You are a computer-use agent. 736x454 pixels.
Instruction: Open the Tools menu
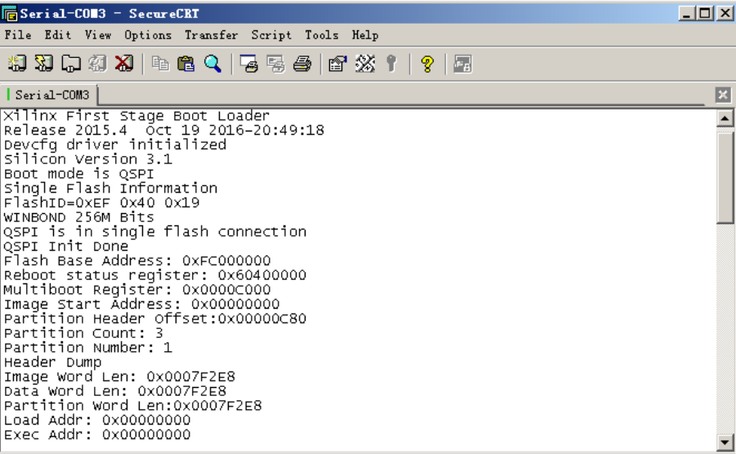pyautogui.click(x=322, y=35)
